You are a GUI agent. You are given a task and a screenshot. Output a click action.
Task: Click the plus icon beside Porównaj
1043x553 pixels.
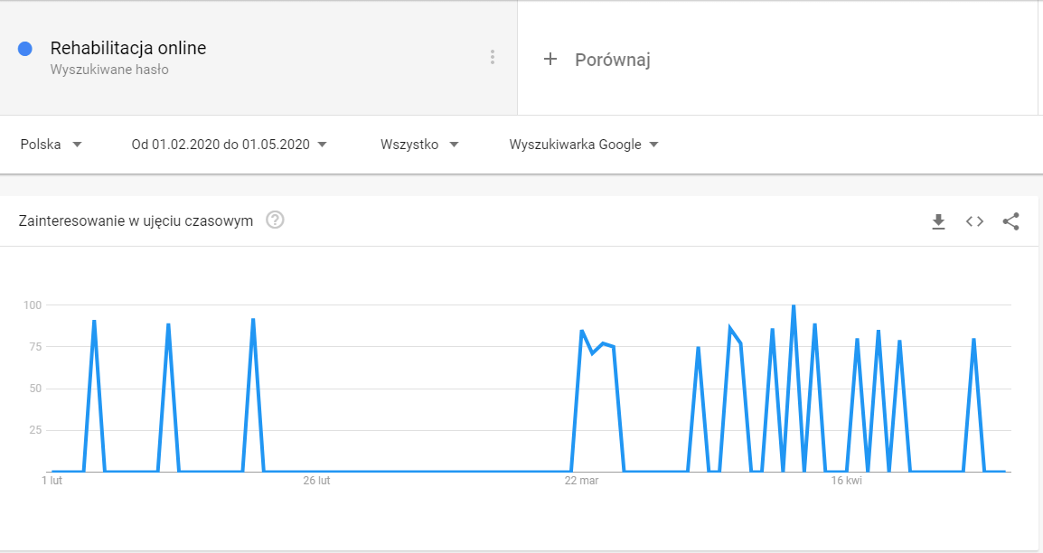(x=550, y=60)
